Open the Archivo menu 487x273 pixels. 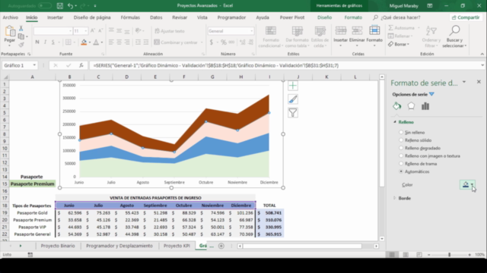(x=10, y=17)
